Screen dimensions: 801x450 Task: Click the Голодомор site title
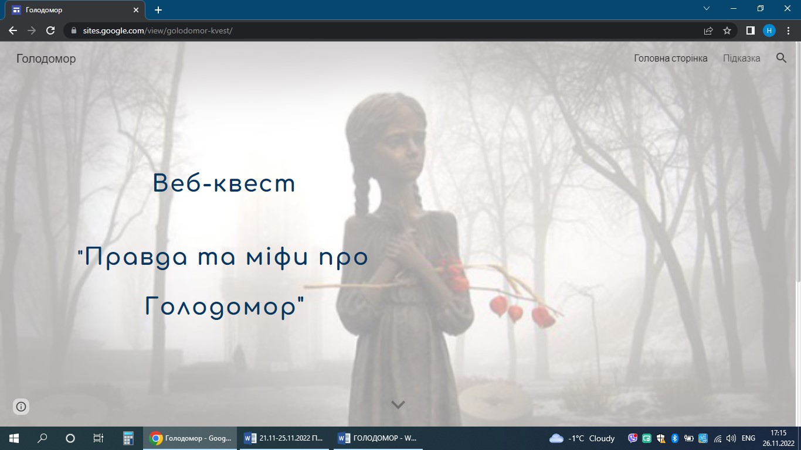click(46, 58)
